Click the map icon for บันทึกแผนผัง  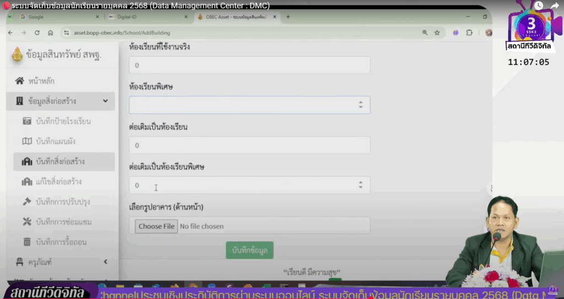26,142
